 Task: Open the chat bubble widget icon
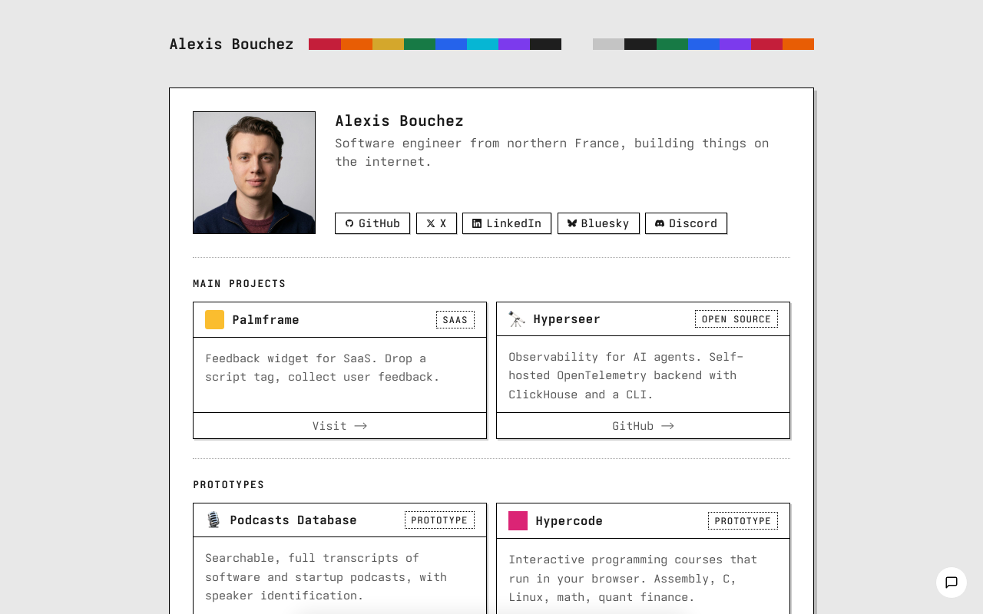[x=951, y=583]
